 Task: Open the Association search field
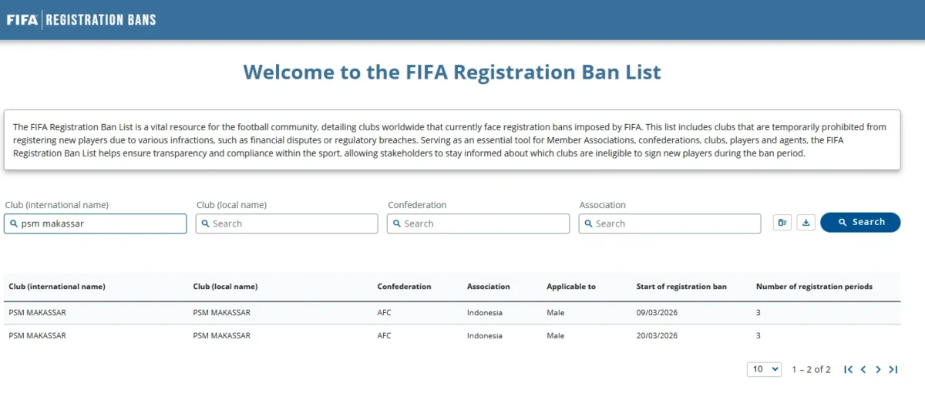click(670, 223)
